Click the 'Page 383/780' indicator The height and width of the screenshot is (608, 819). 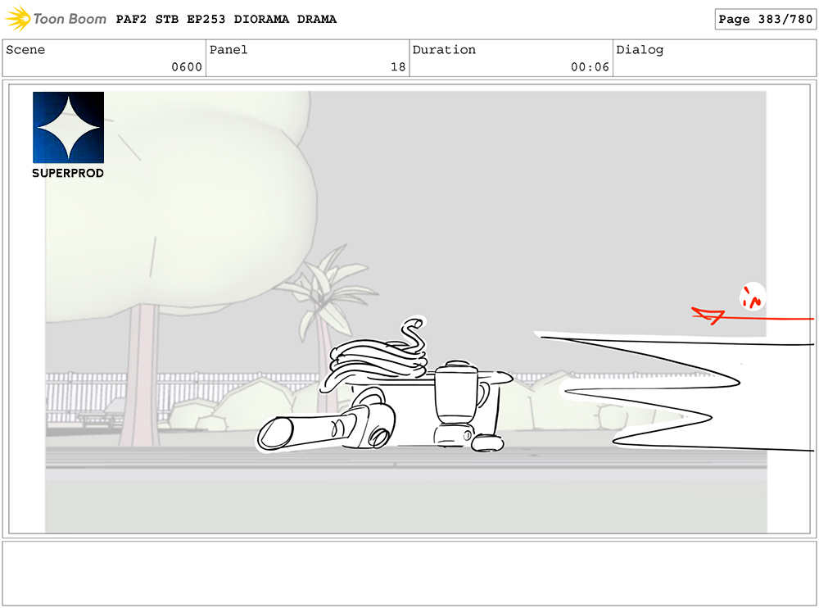click(765, 20)
